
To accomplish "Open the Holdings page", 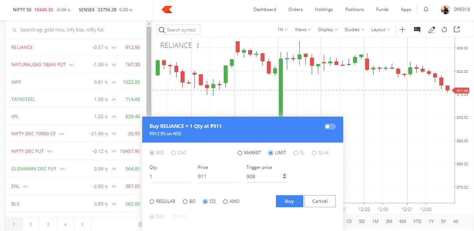I will (324, 10).
